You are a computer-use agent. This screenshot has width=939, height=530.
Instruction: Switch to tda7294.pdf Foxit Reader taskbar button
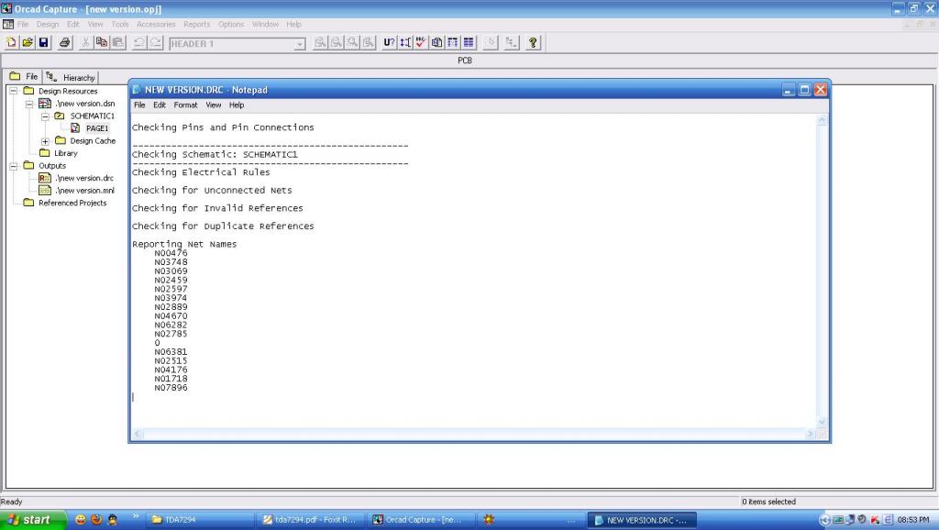310,520
